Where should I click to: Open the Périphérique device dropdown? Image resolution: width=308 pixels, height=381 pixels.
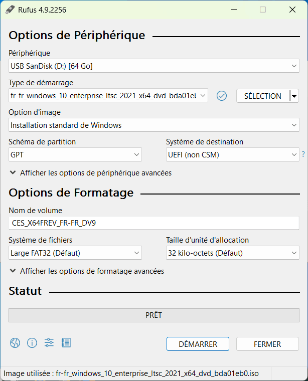coord(154,66)
